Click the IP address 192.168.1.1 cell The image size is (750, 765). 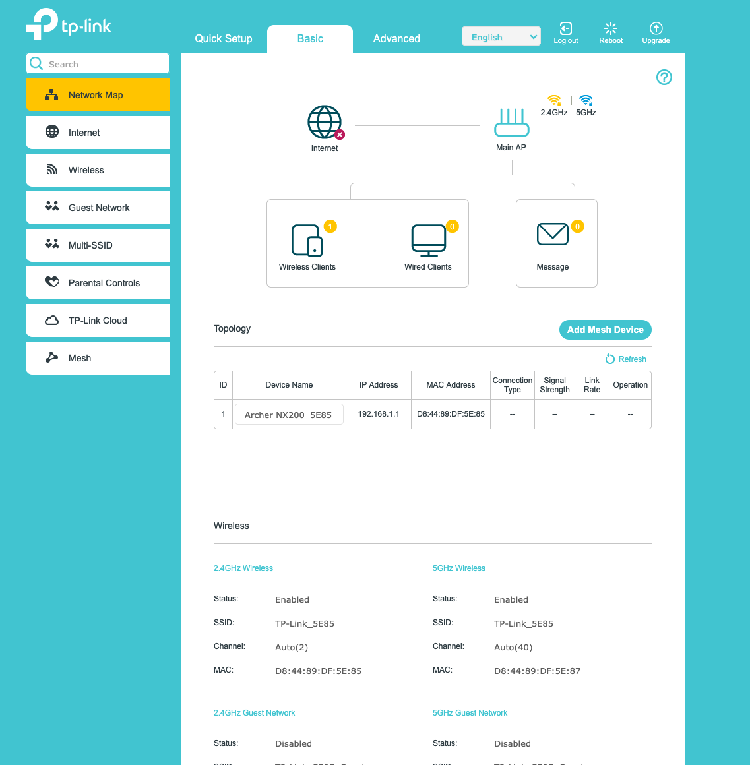[x=379, y=414]
